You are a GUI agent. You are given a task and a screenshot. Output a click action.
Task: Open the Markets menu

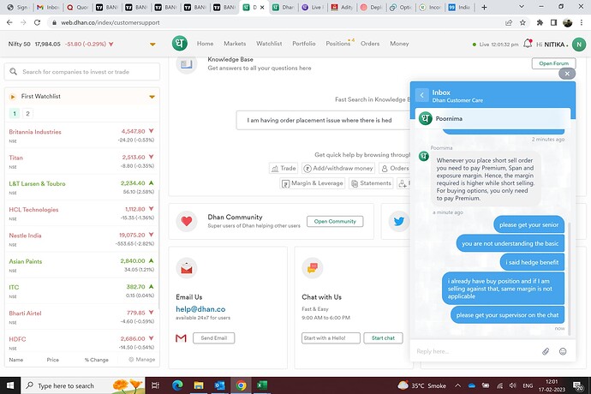point(235,44)
